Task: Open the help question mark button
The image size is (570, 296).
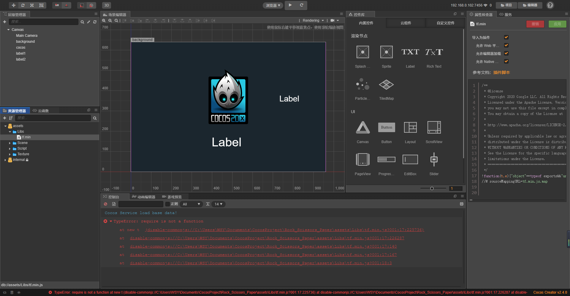Action: click(x=550, y=5)
